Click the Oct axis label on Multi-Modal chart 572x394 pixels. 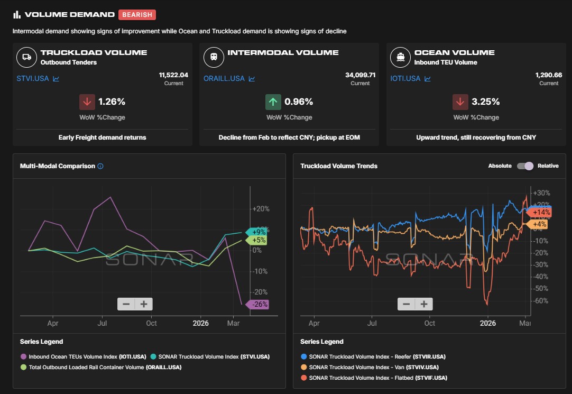(151, 323)
